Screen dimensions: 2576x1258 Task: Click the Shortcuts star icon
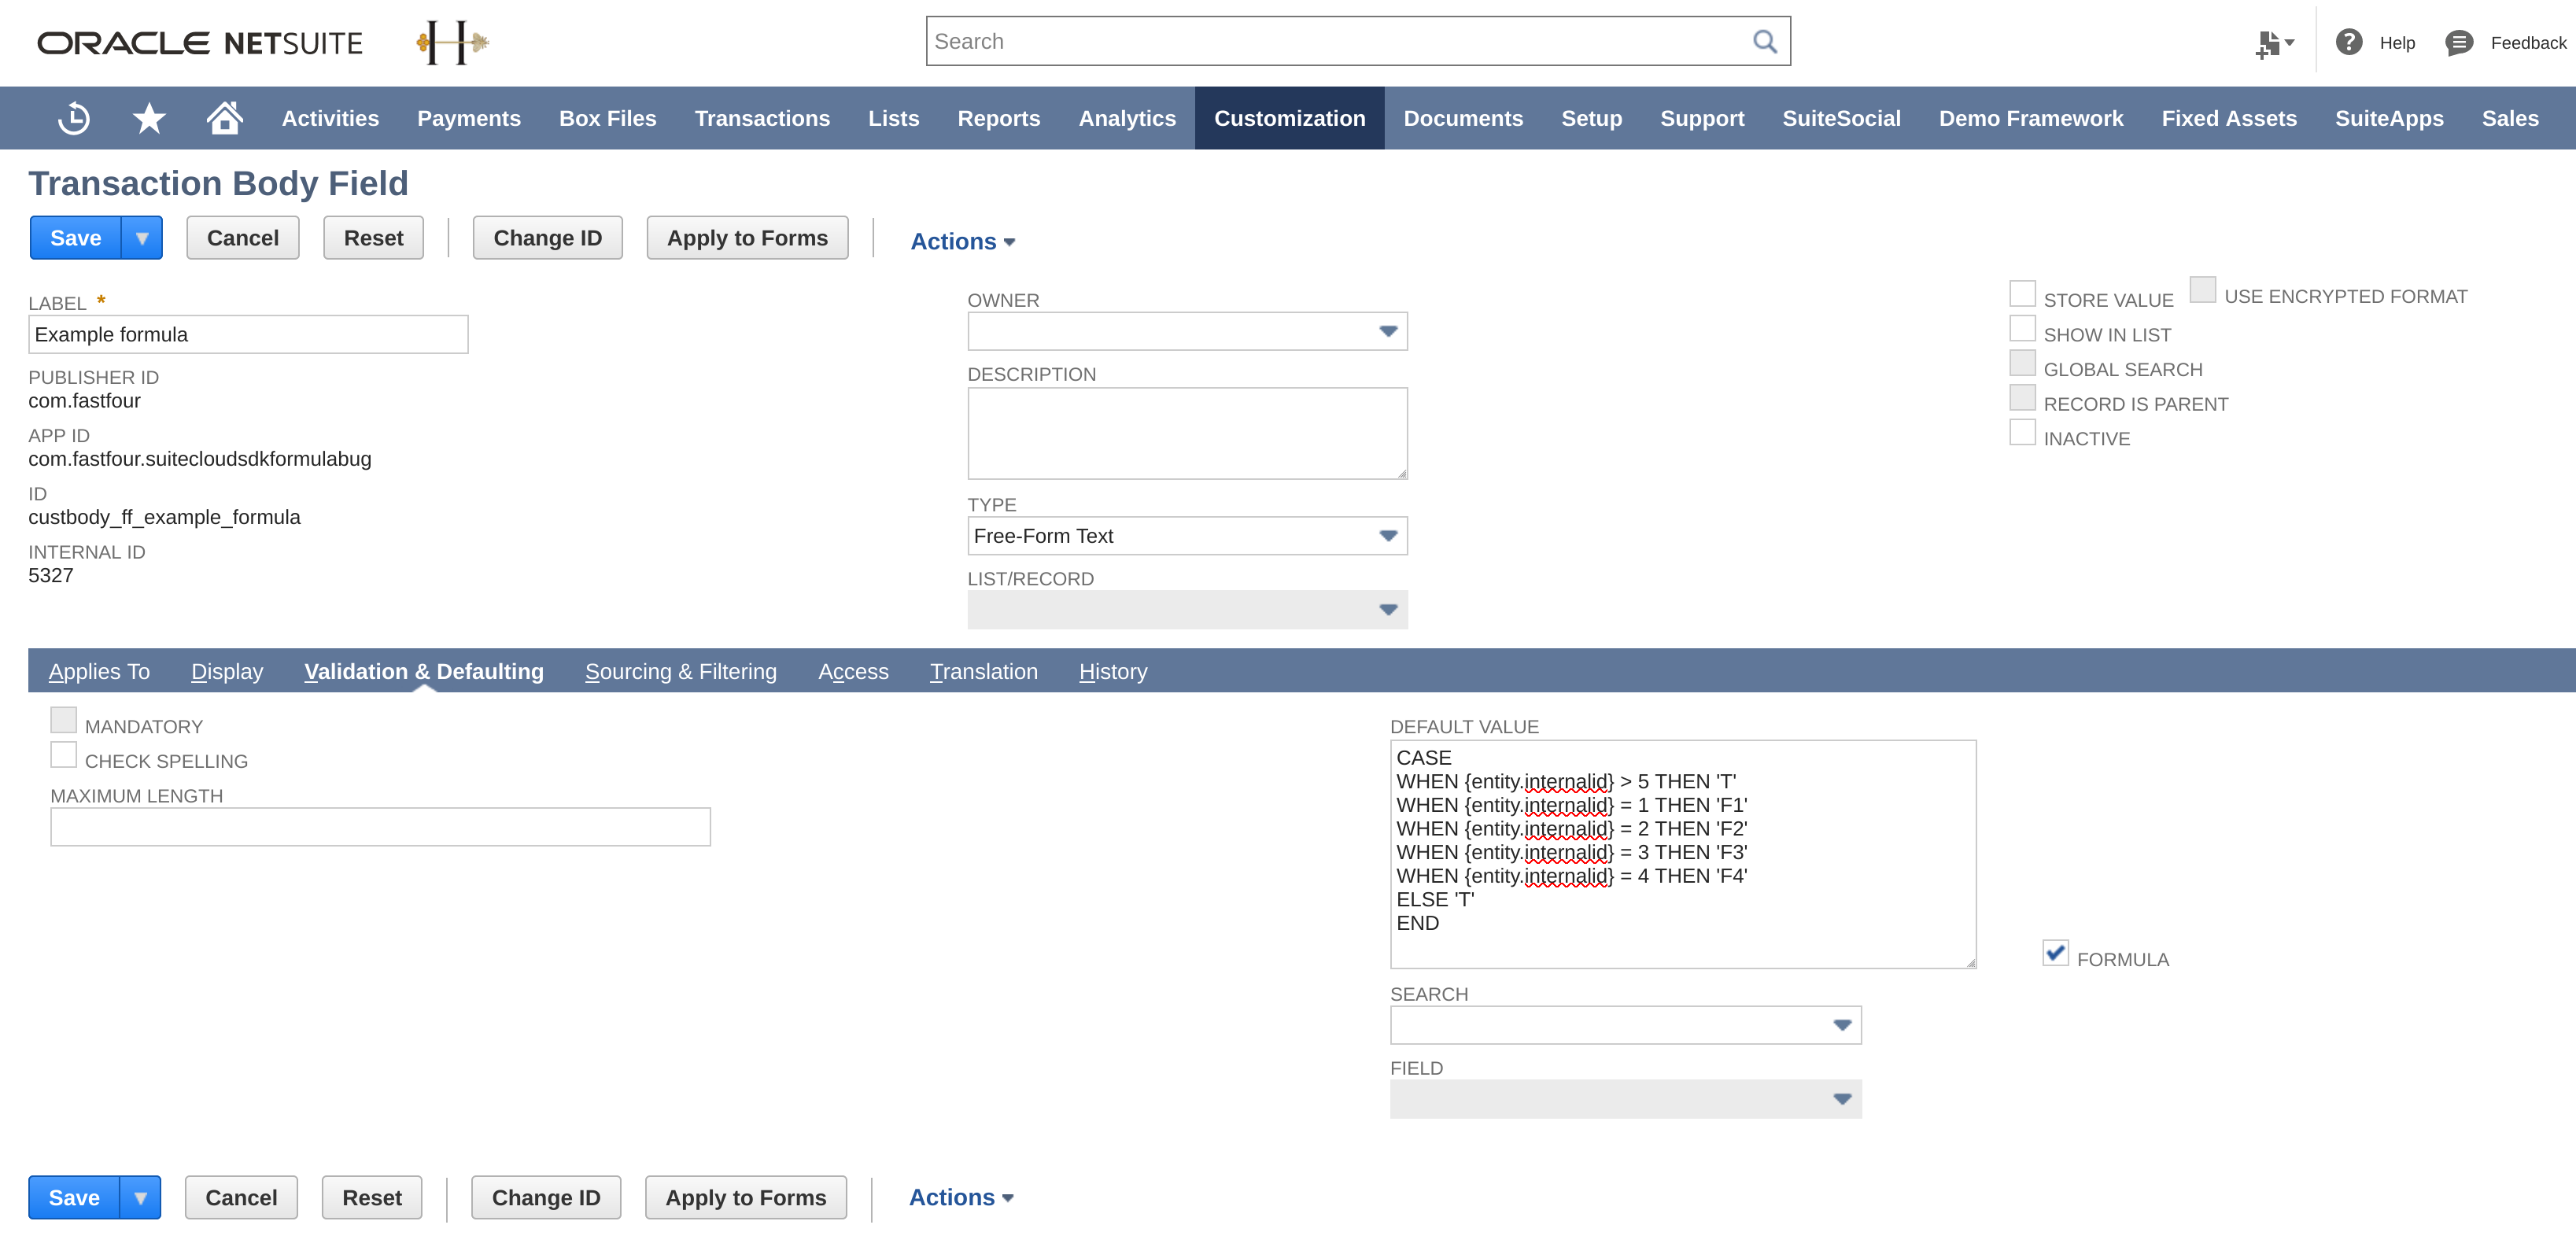pyautogui.click(x=149, y=118)
